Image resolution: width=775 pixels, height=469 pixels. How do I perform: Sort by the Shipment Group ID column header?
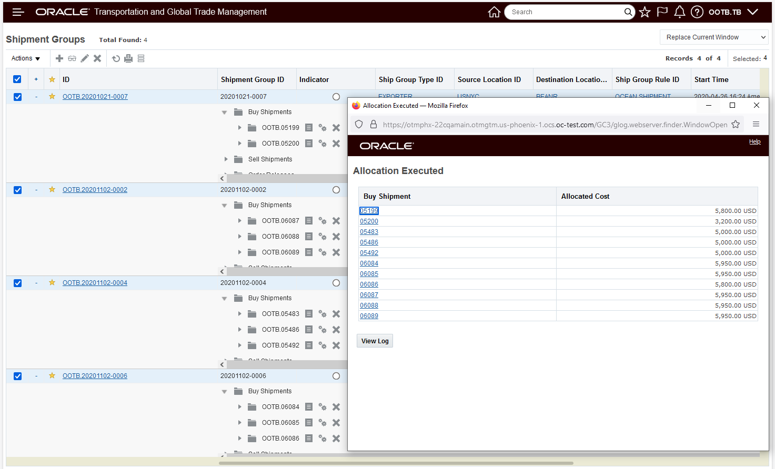(253, 79)
